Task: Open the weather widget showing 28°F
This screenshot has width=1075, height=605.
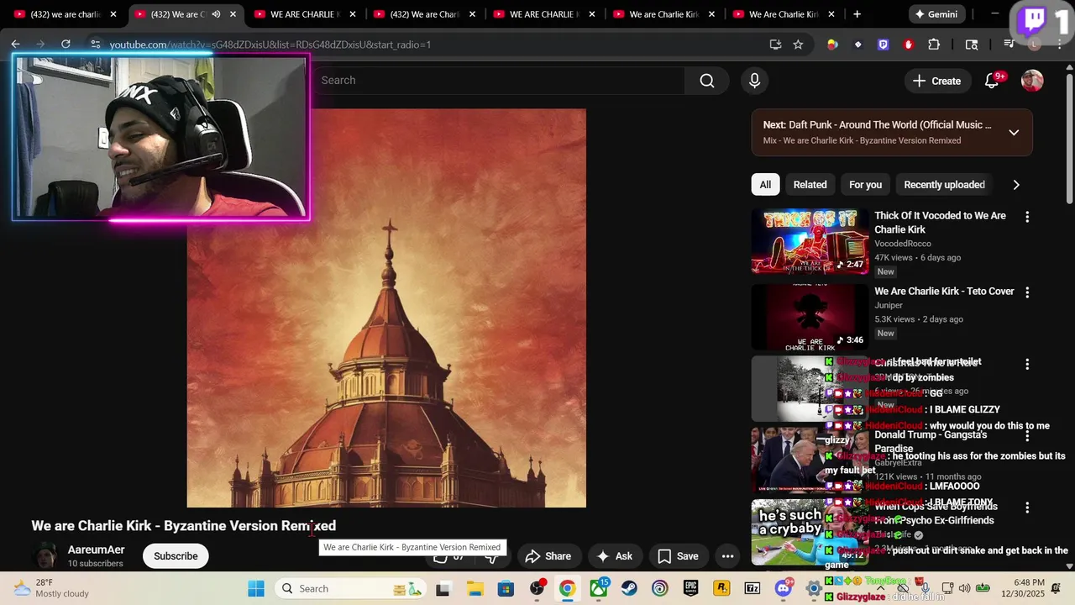Action: click(52, 588)
